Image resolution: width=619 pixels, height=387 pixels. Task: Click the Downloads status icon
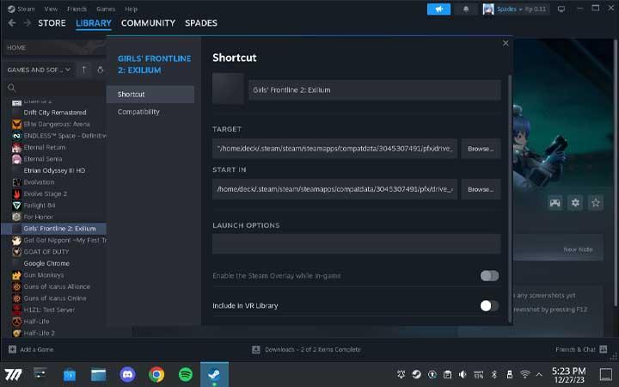pyautogui.click(x=256, y=349)
